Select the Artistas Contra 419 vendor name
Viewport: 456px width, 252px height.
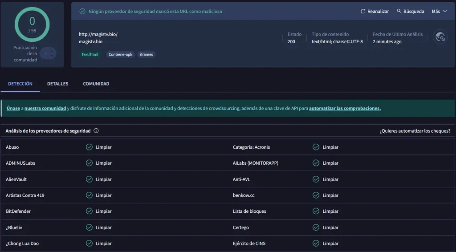coord(25,195)
